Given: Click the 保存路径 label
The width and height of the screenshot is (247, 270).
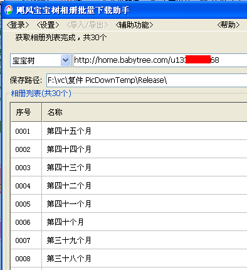Looking at the screenshot, I should point(26,80).
